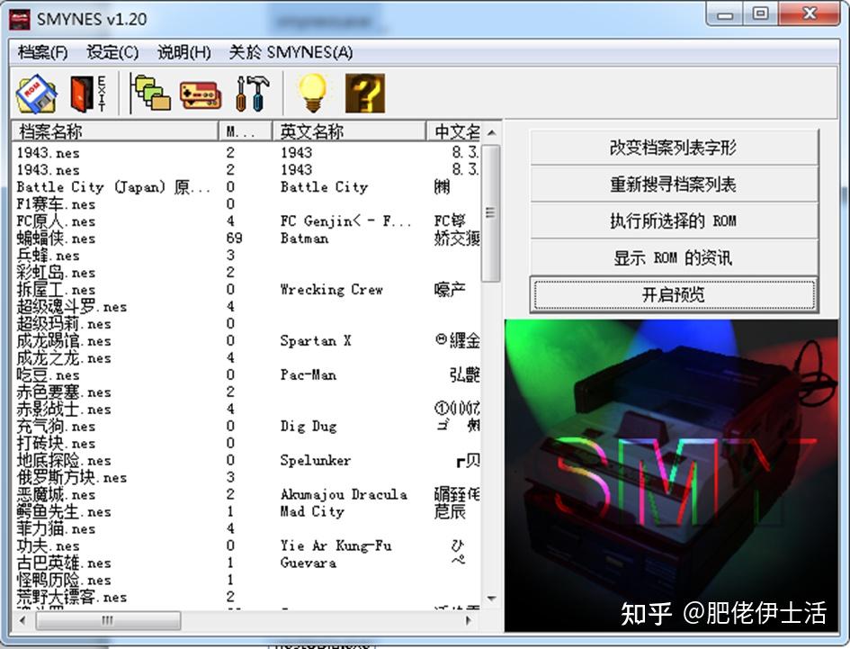Click the red EXIT door icon

88,94
